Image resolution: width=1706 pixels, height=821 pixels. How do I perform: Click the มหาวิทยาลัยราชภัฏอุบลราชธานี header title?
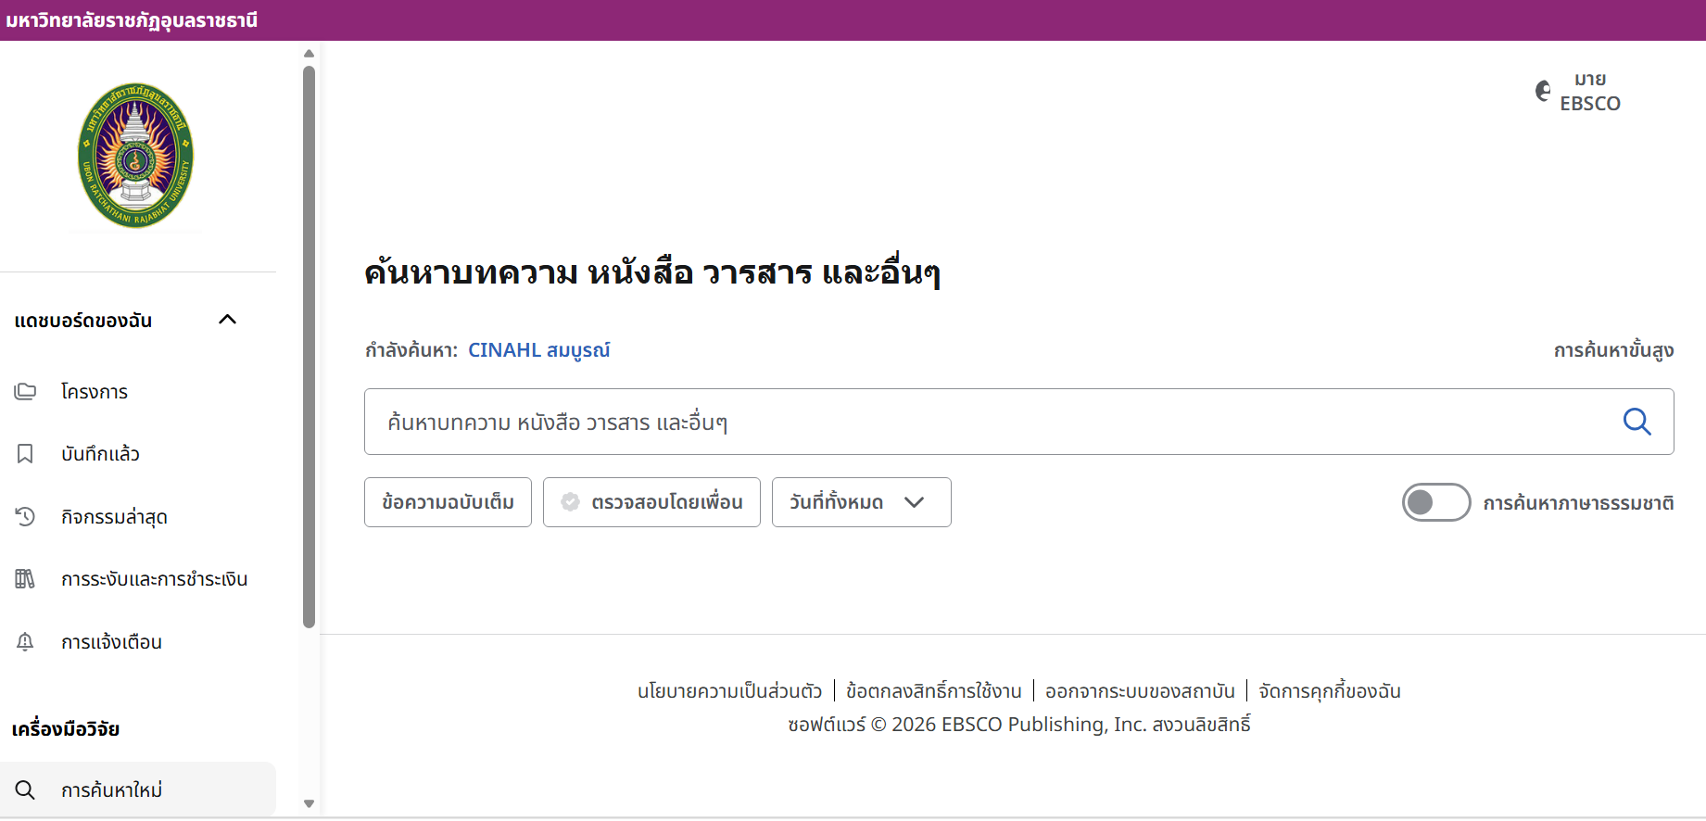[x=132, y=20]
